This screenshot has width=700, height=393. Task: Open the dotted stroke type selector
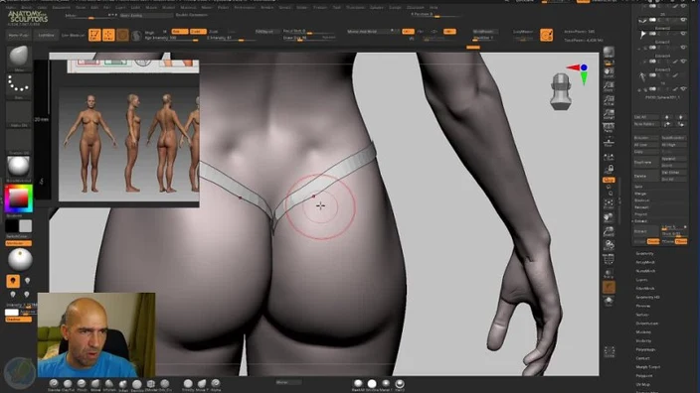click(19, 84)
